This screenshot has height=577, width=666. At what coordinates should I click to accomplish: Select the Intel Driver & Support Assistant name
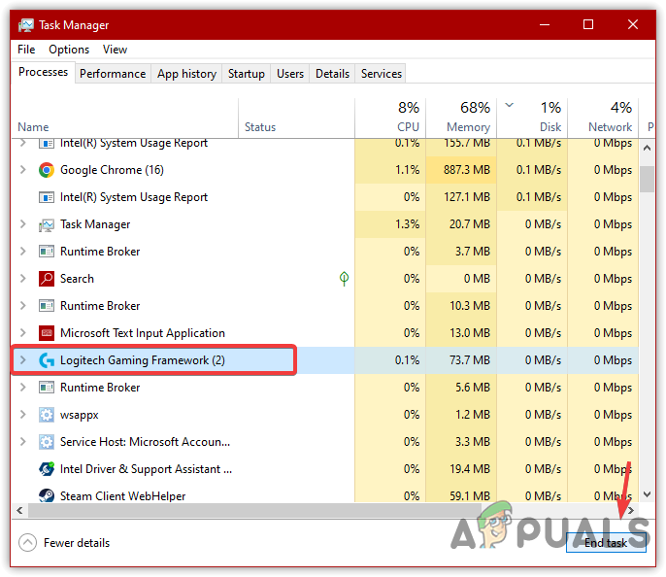pyautogui.click(x=146, y=469)
